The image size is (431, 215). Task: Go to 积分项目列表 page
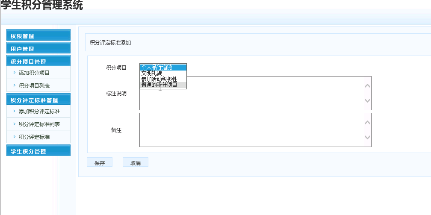click(34, 86)
